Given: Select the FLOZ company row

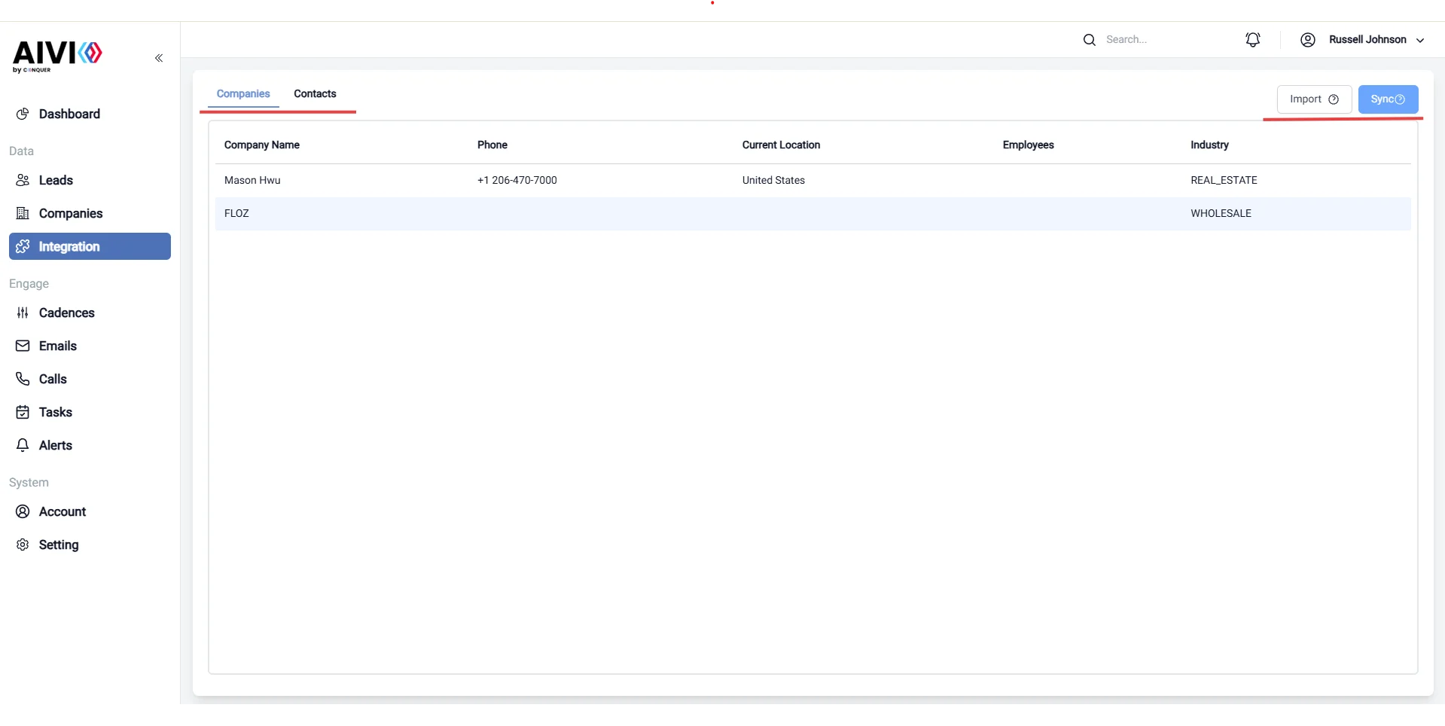Looking at the screenshot, I should point(812,214).
